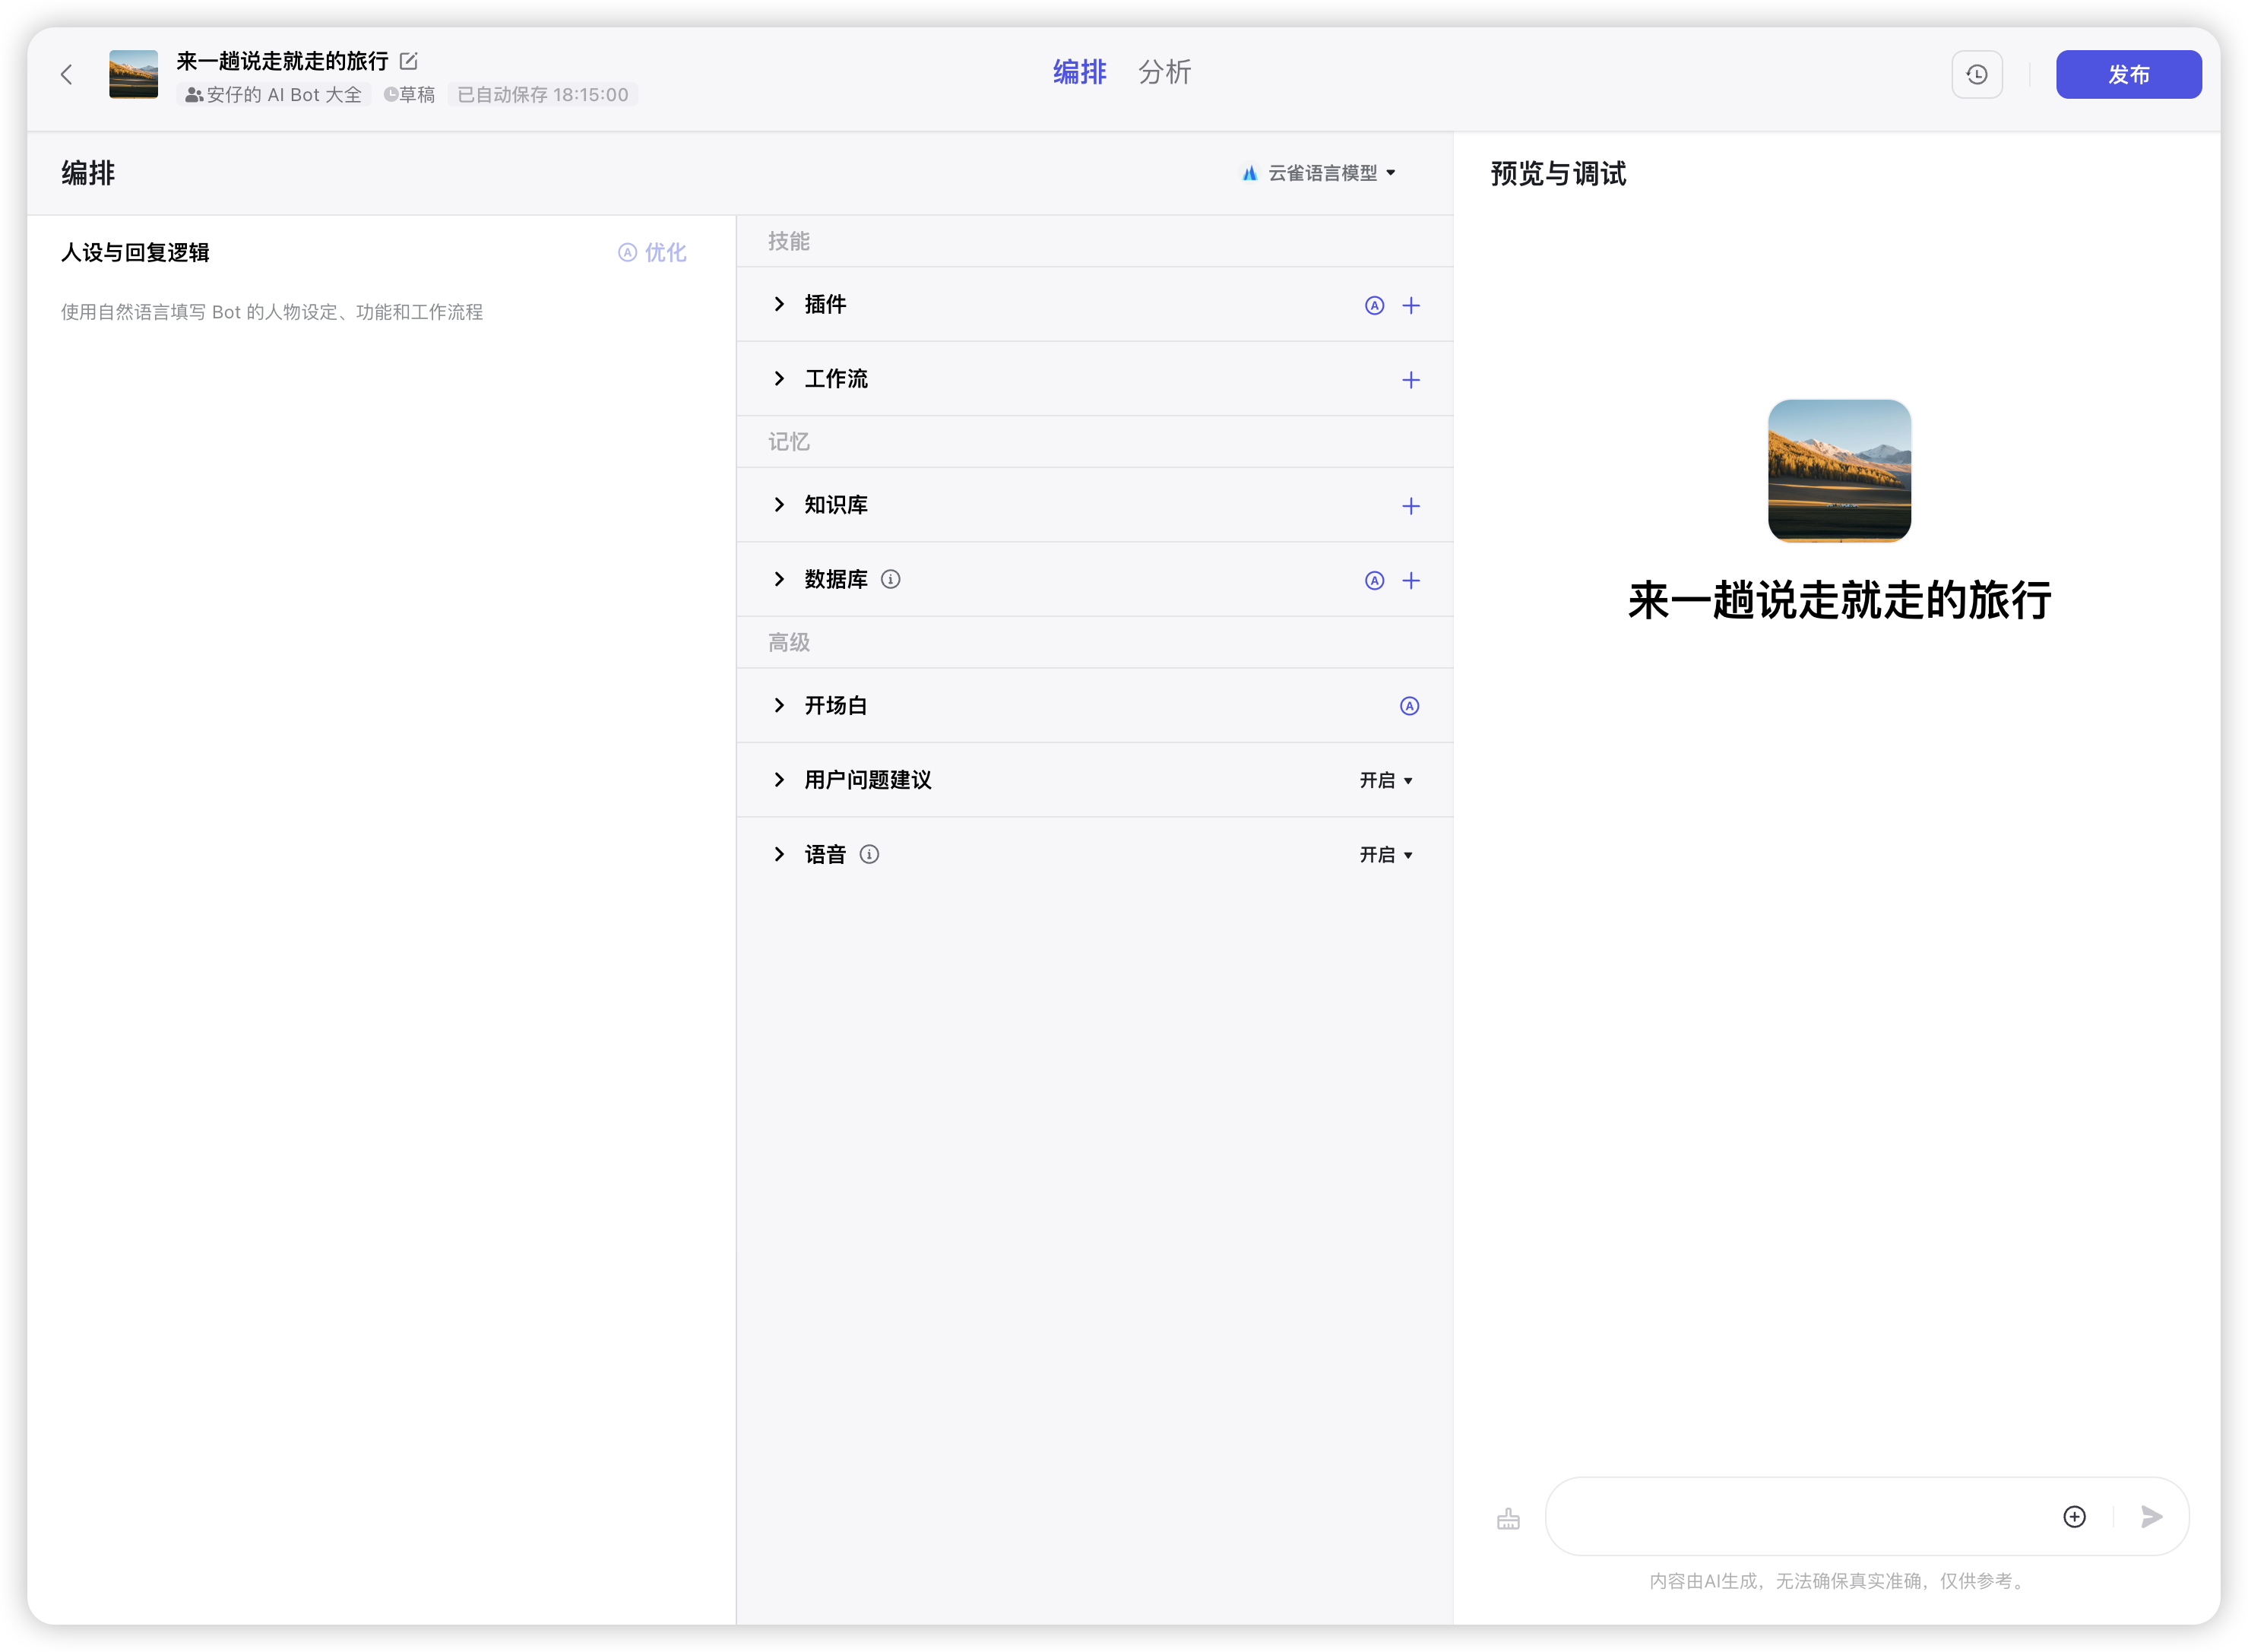Viewport: 2248px width, 1652px height.
Task: Click the 知识库 row label
Action: tap(836, 505)
